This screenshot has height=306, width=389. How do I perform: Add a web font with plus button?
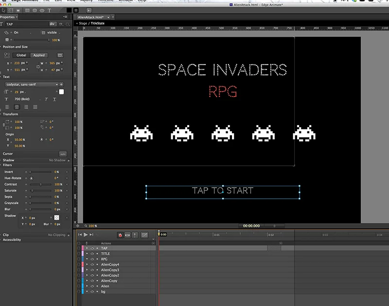(x=61, y=84)
